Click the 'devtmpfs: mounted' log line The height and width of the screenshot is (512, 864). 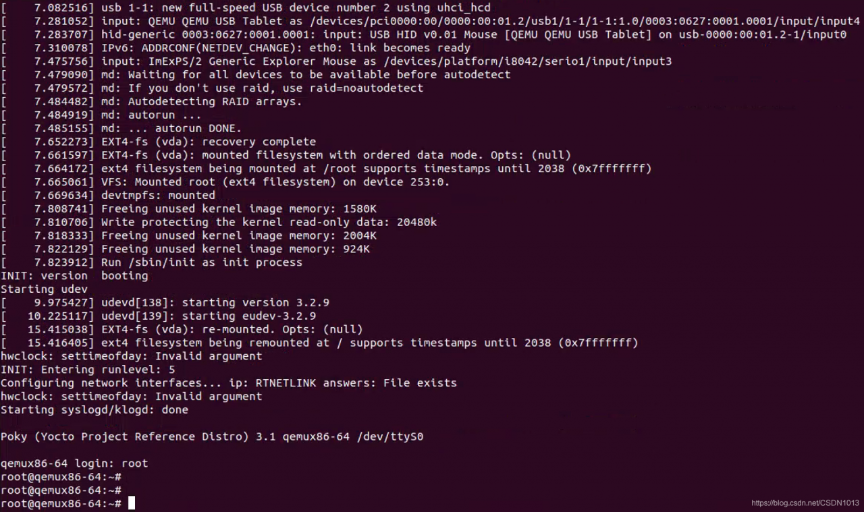pyautogui.click(x=158, y=195)
